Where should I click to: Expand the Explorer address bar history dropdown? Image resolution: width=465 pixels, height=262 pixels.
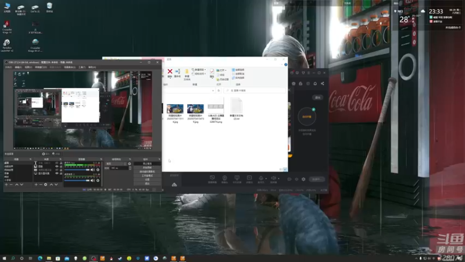coord(213,91)
